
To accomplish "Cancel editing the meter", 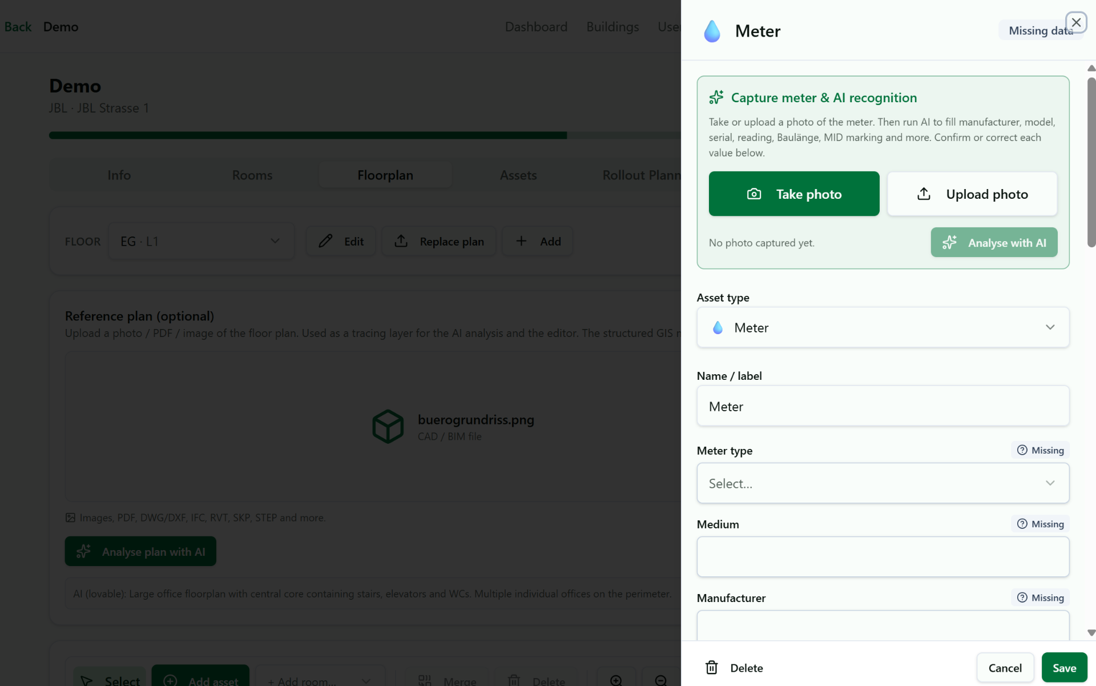I will [1005, 668].
